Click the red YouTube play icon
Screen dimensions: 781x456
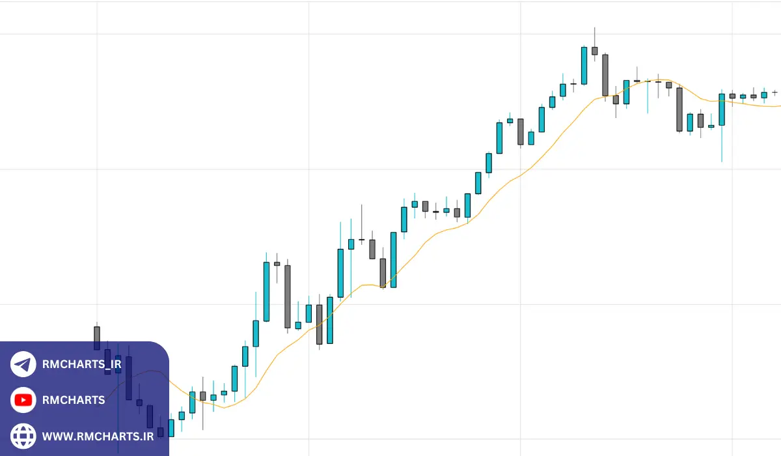(x=23, y=400)
